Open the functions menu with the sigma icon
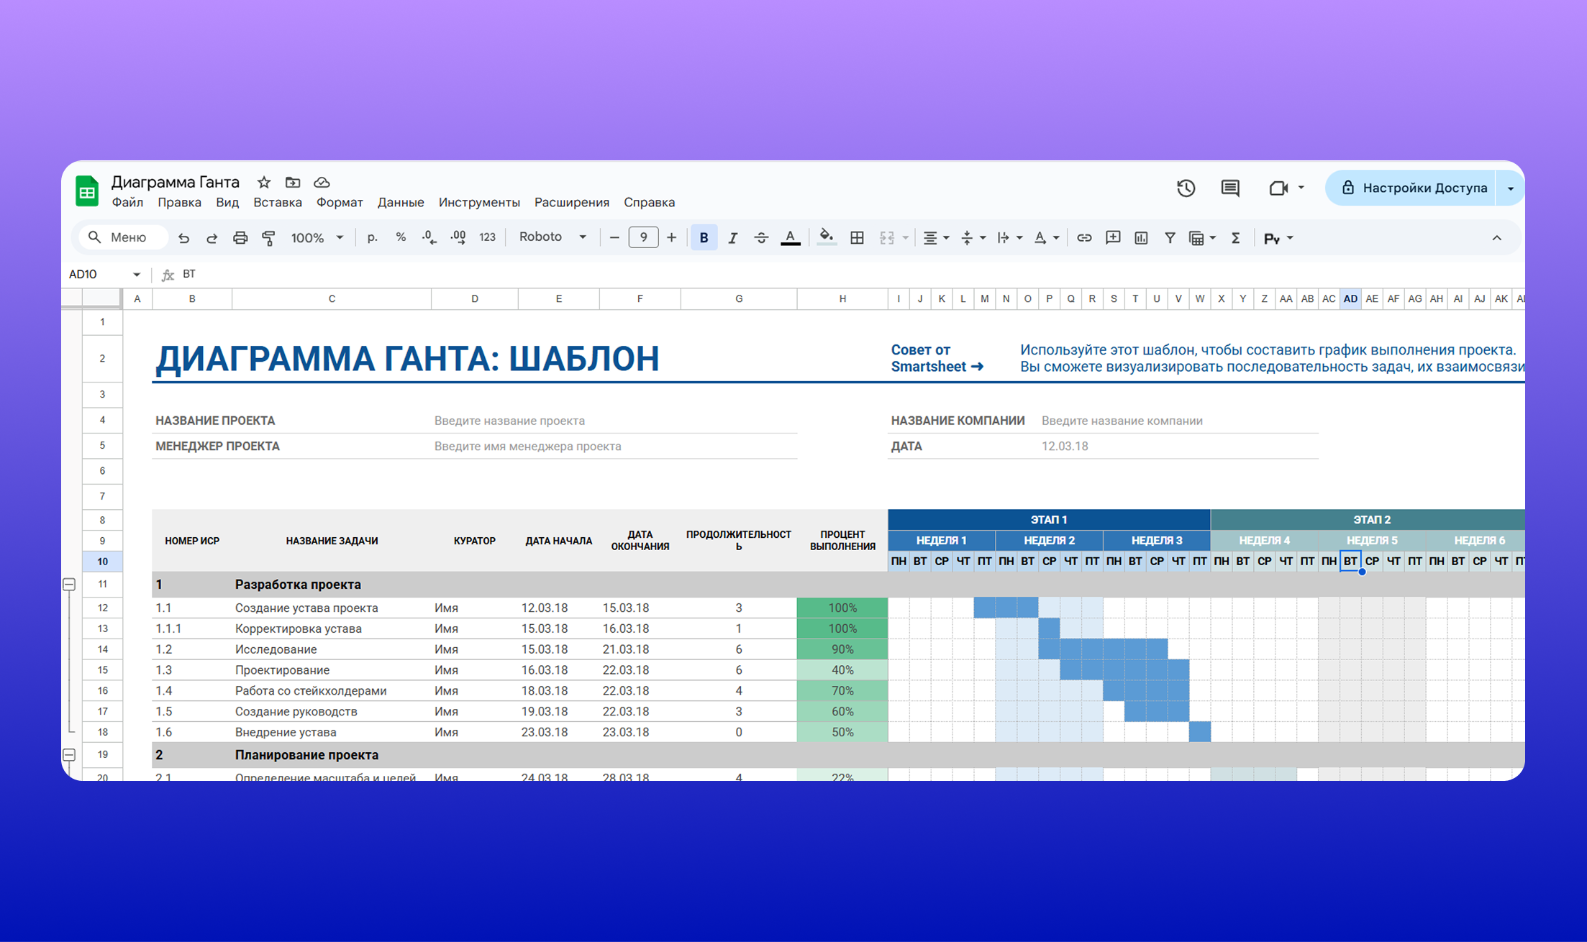The height and width of the screenshot is (942, 1587). coord(1236,237)
